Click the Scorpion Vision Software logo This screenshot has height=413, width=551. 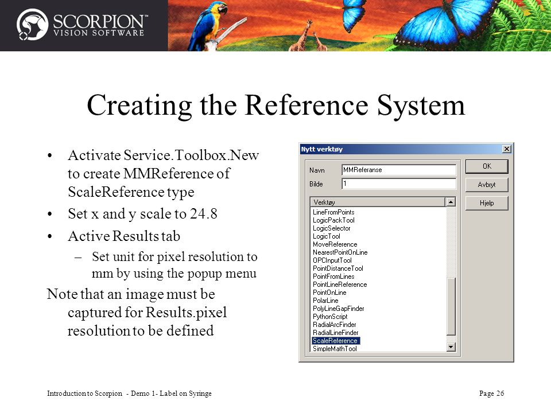coord(82,25)
